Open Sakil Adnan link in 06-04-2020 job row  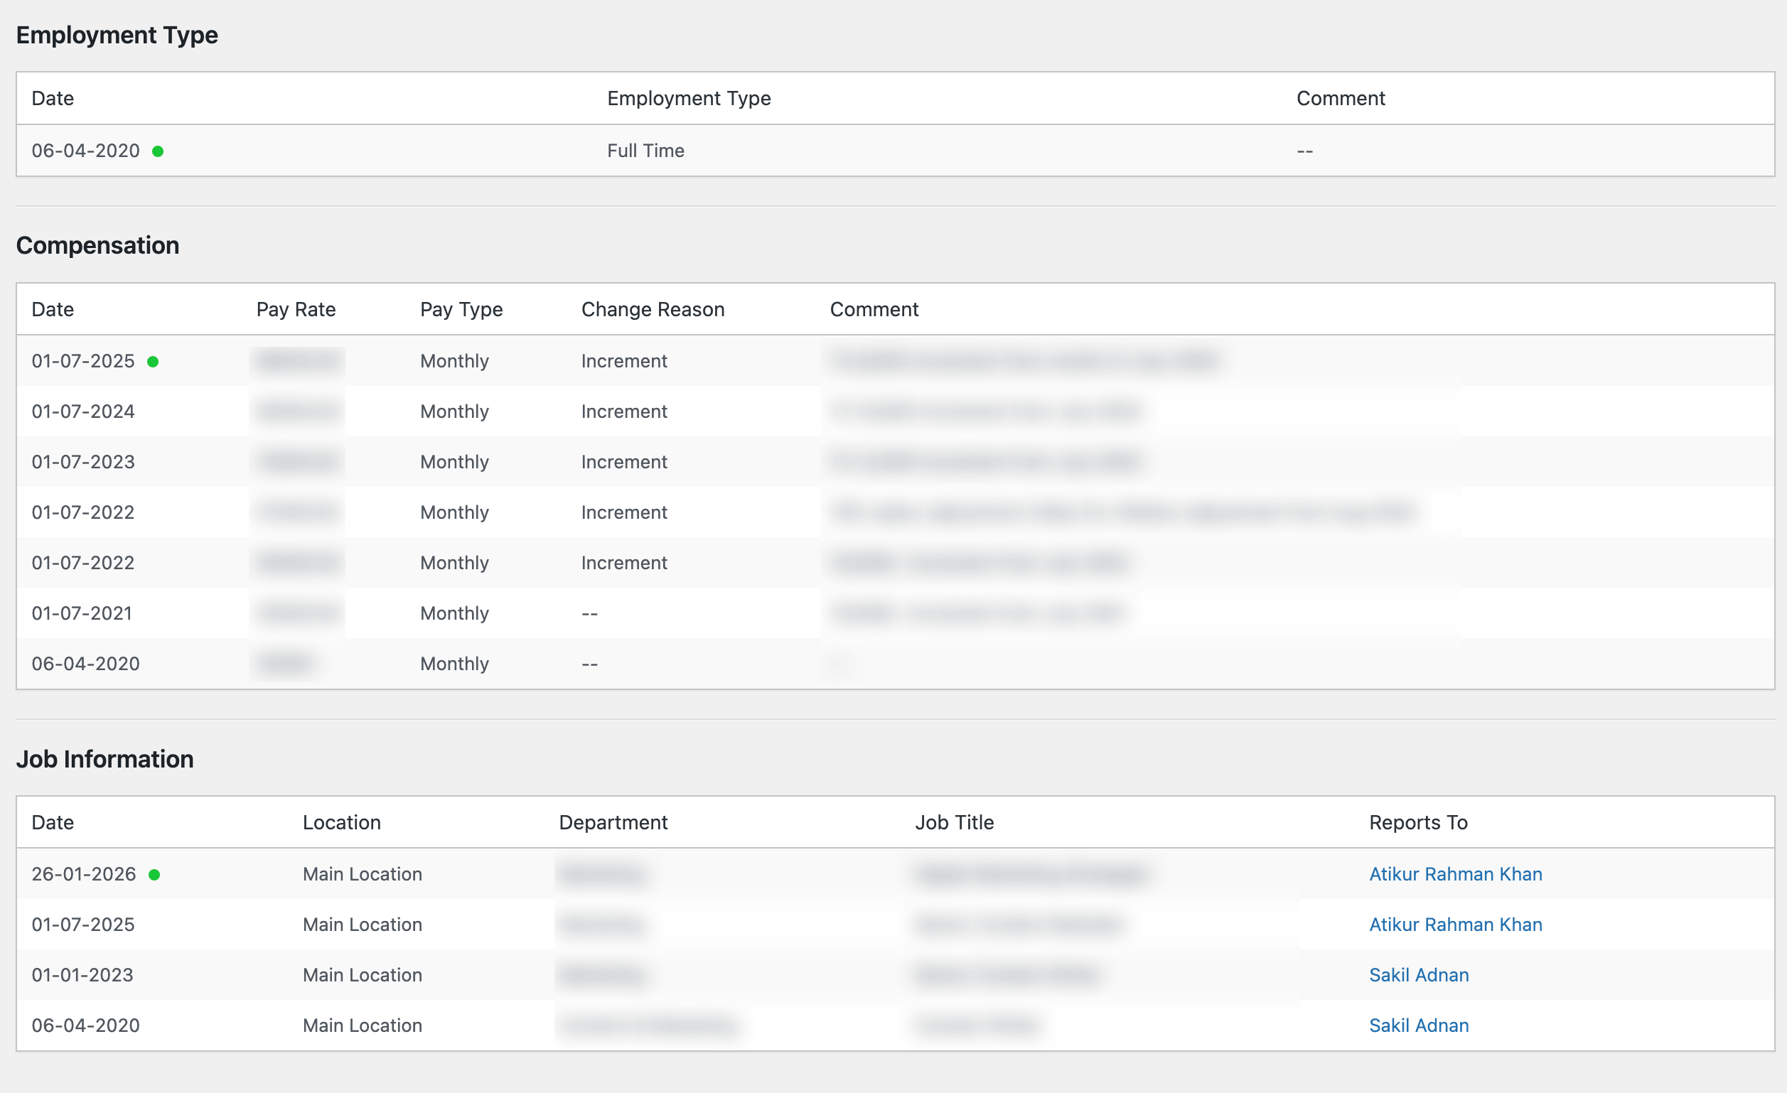coord(1418,1025)
